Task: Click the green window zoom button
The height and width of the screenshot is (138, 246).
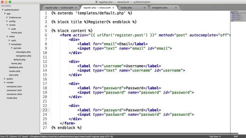Action: click(10, 2)
